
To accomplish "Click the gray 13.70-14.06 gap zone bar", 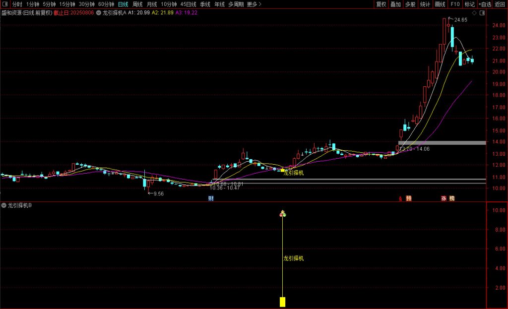I will point(442,143).
